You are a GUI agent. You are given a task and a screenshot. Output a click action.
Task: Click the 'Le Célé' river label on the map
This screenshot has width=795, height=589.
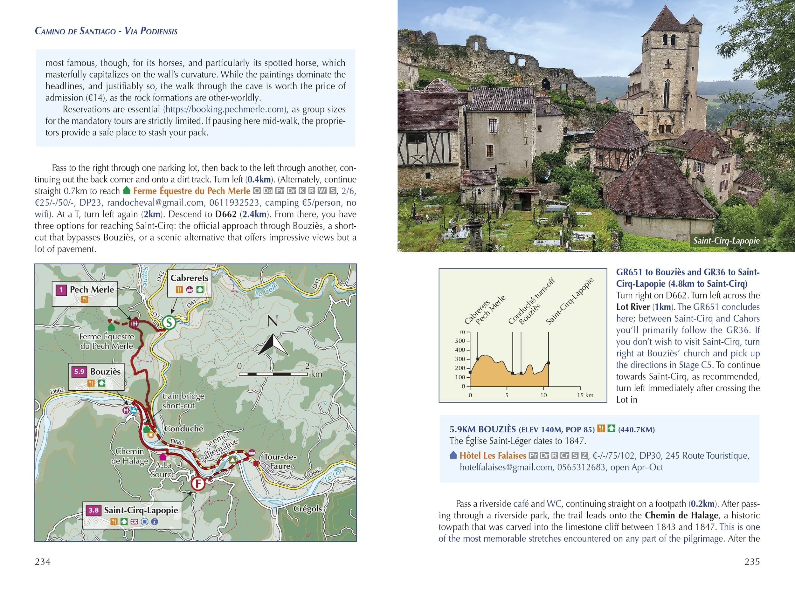pos(266,290)
